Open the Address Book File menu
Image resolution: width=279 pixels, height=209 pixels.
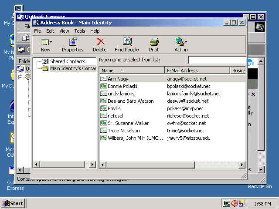coord(37,31)
